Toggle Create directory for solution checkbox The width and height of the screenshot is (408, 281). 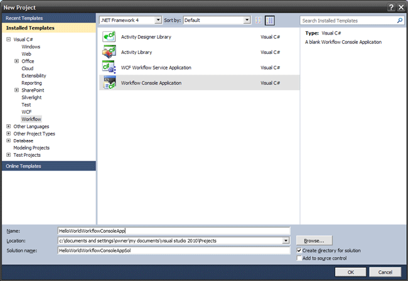[x=299, y=251]
